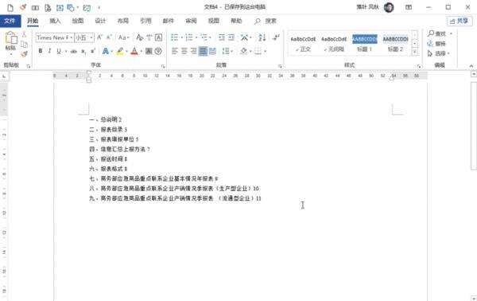Click the Align Left icon
Screen dimensions: 477x301
pos(174,51)
